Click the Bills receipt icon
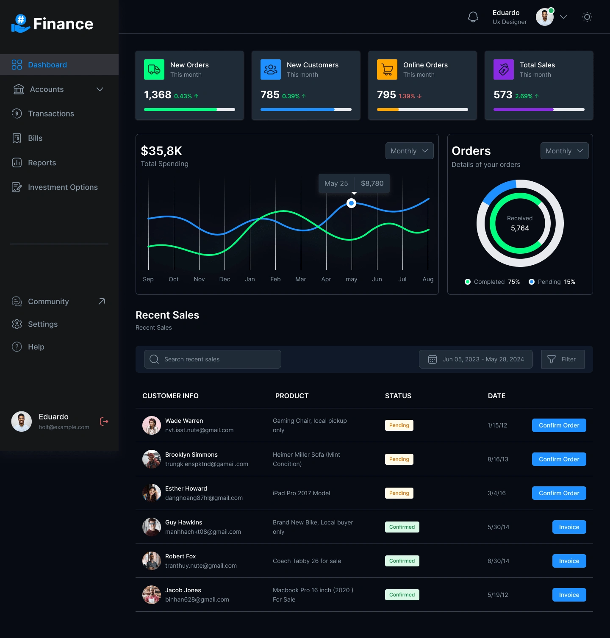 pyautogui.click(x=17, y=138)
